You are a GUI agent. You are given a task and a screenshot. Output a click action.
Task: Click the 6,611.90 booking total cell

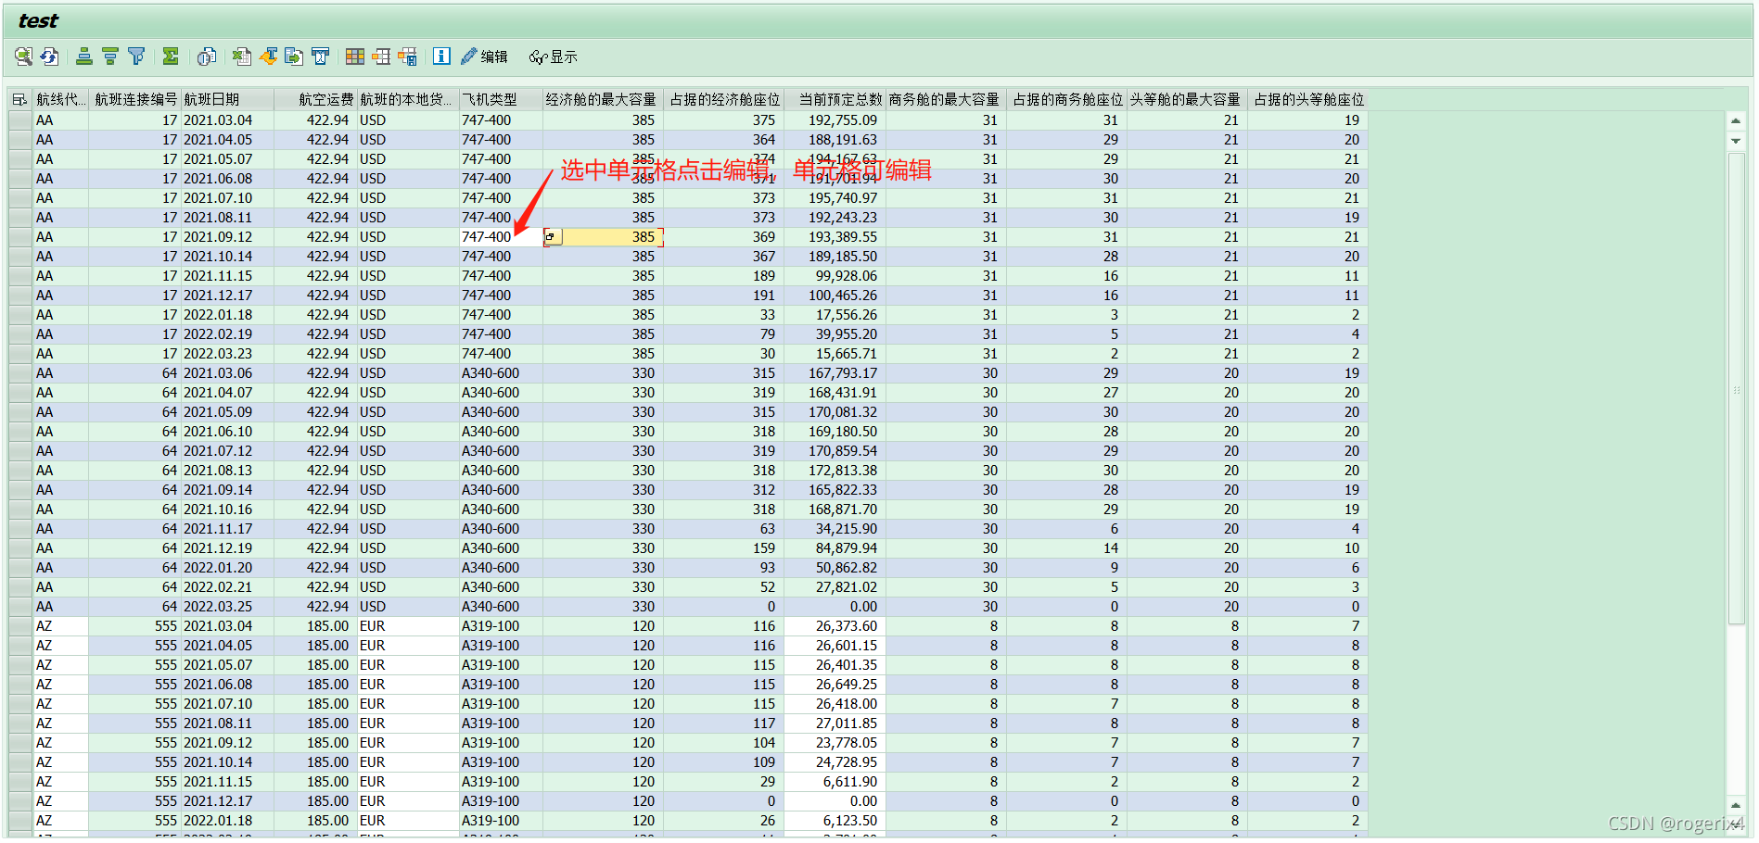point(835,782)
